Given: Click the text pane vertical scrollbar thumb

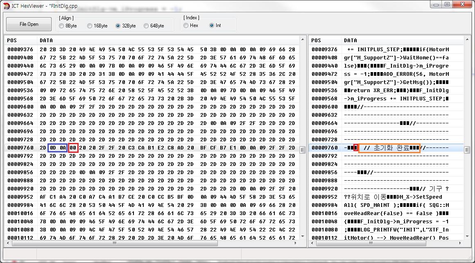Looking at the screenshot, I should 467,150.
